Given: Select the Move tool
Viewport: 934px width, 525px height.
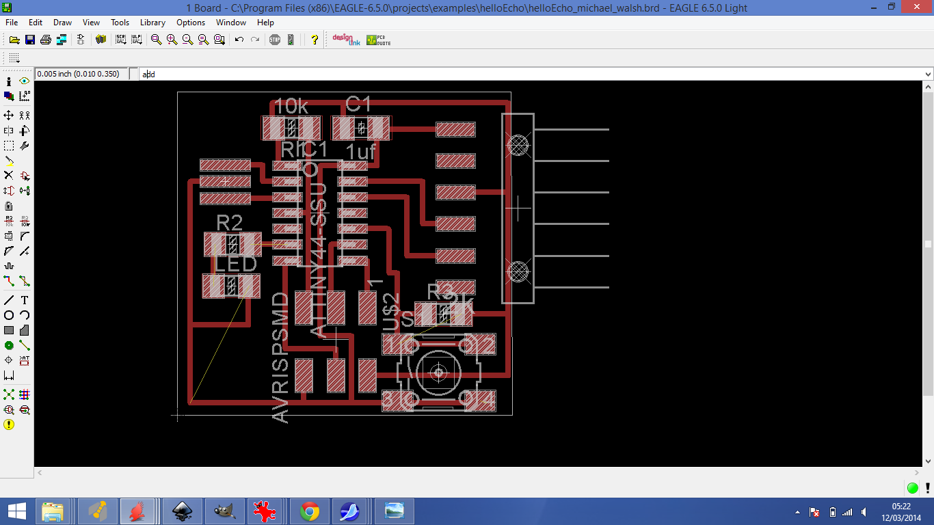Looking at the screenshot, I should [x=9, y=116].
